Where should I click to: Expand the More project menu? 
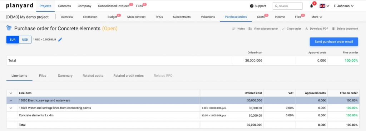(317, 17)
